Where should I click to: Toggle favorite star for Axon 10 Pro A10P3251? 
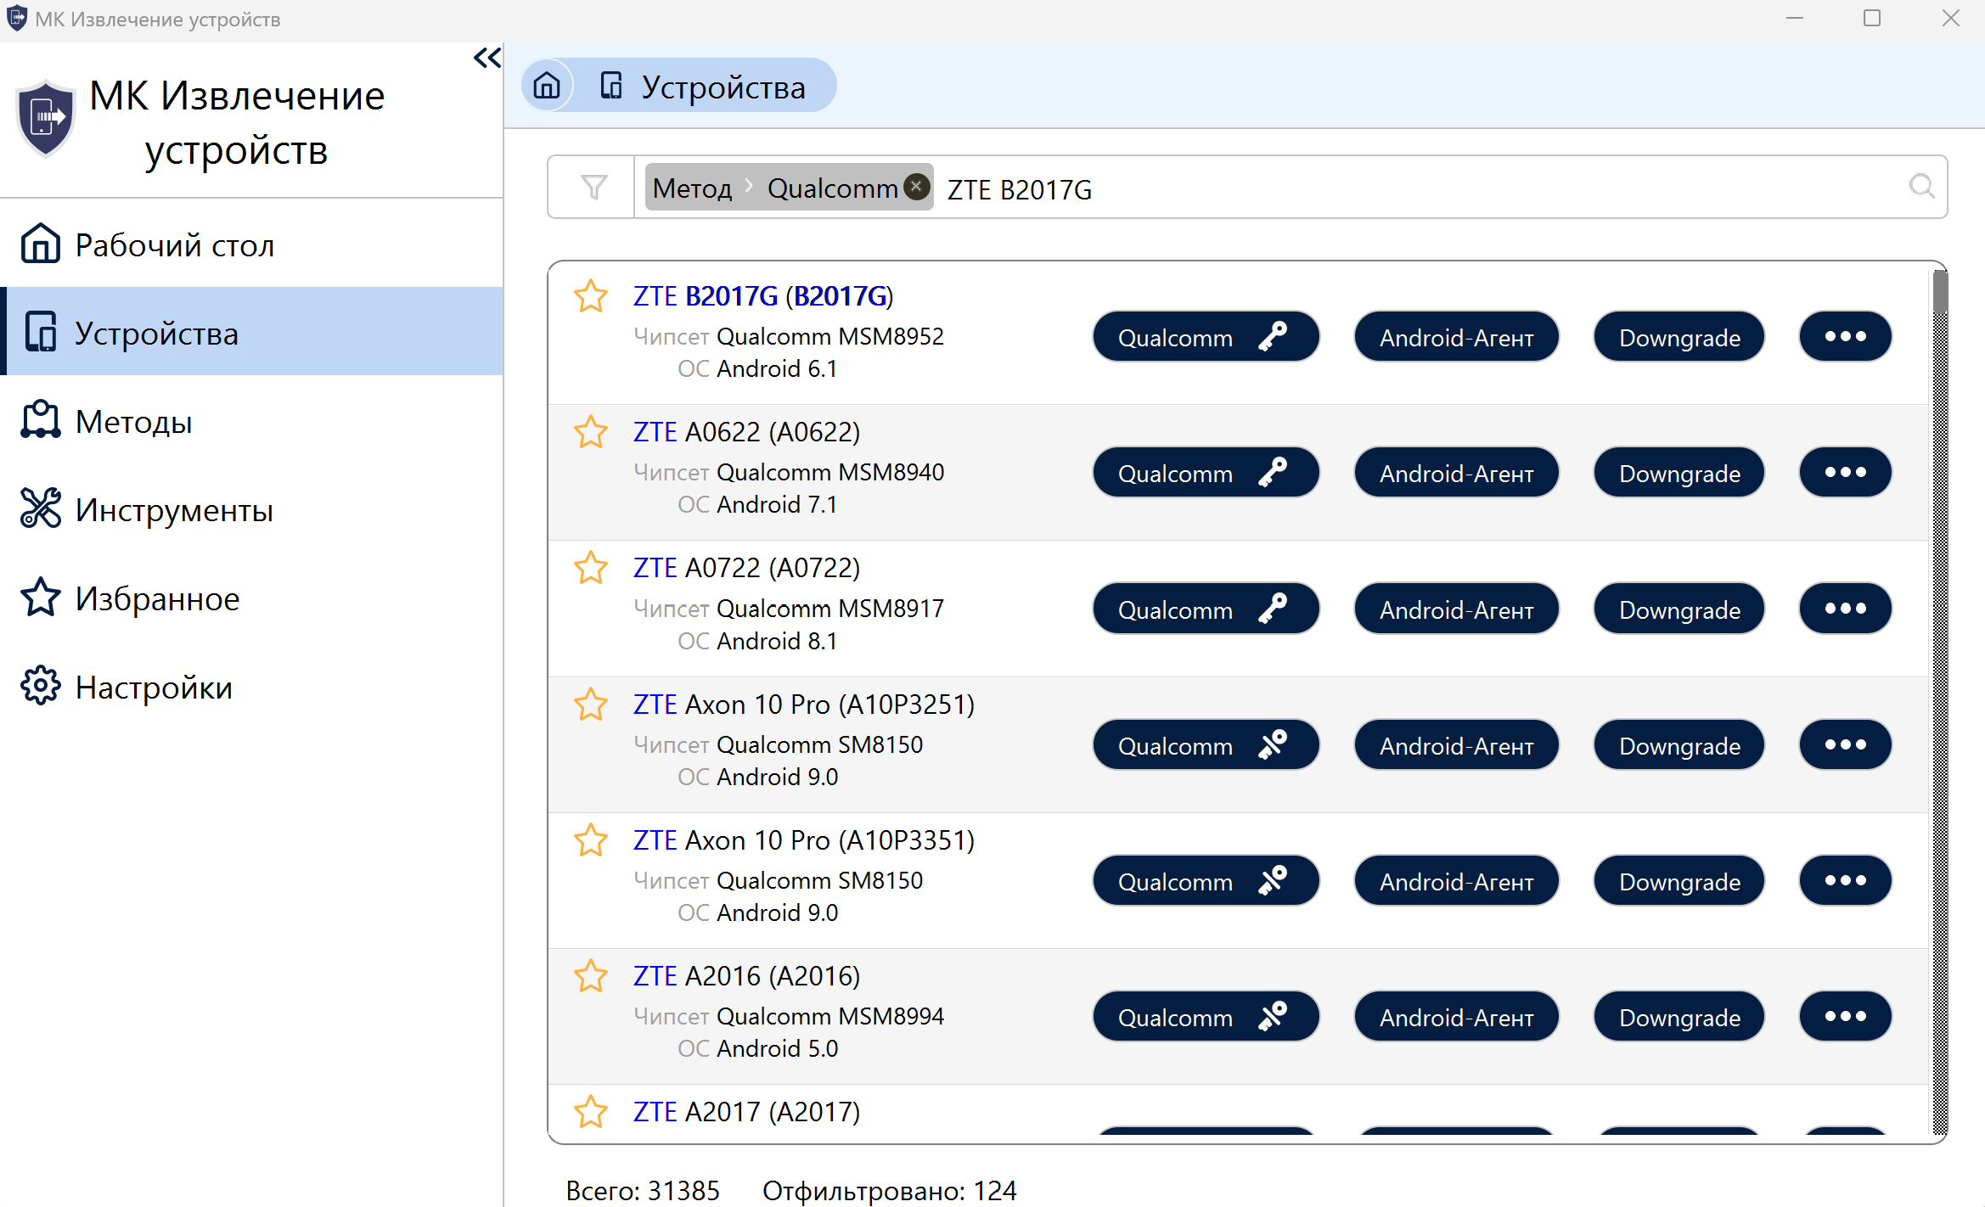(591, 705)
